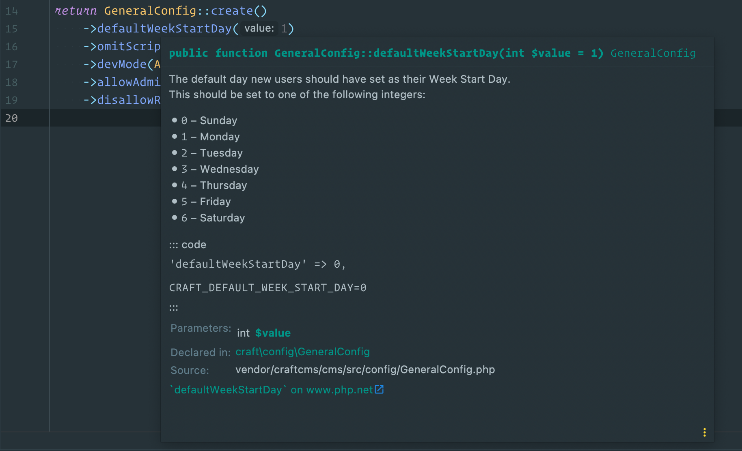Screen dimensions: 742x451
Task: Click GeneralConfig::create() on line 14
Action: [185, 11]
